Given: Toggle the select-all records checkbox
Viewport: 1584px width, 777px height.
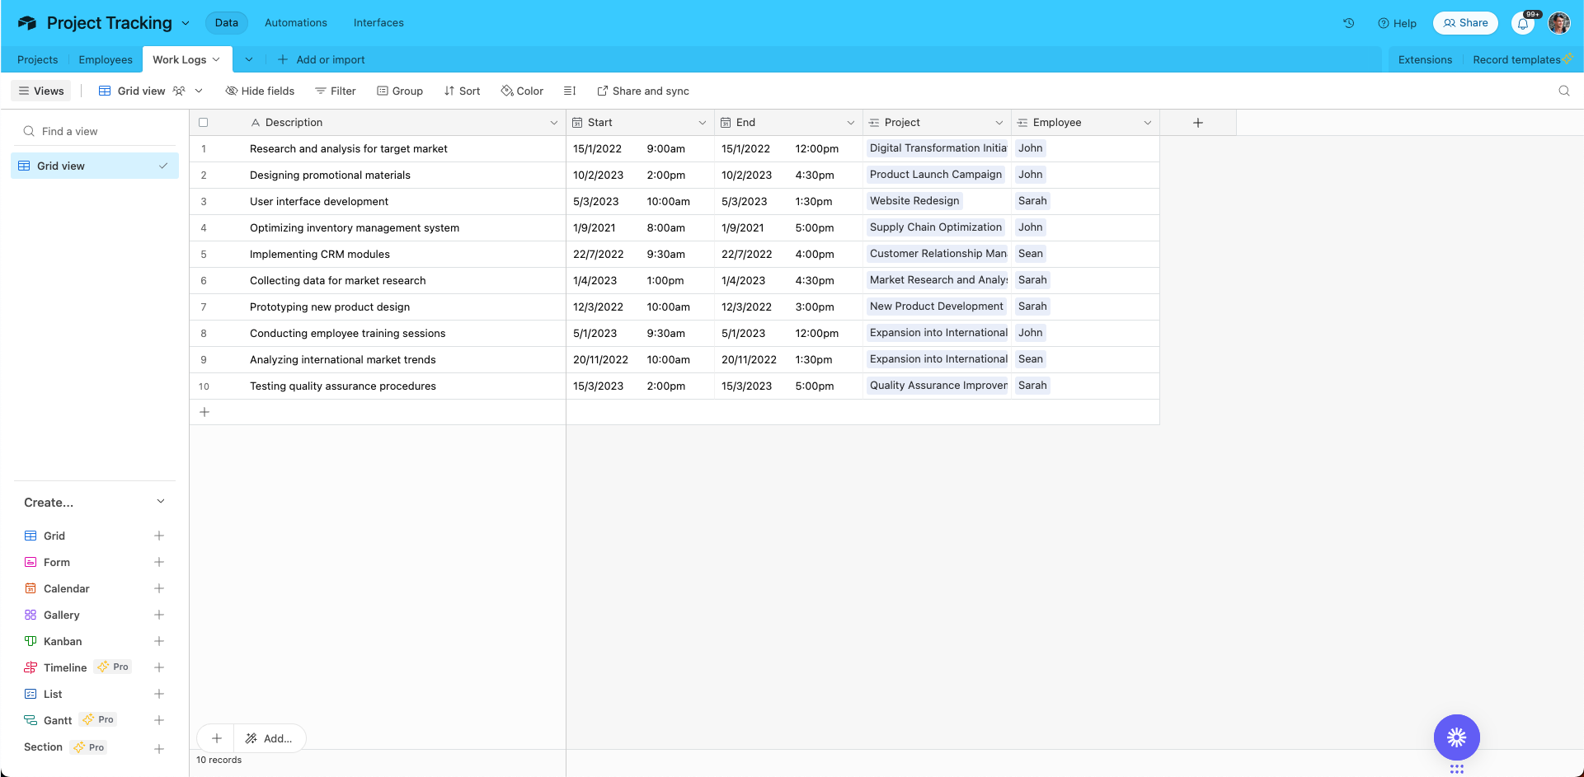Looking at the screenshot, I should (203, 122).
